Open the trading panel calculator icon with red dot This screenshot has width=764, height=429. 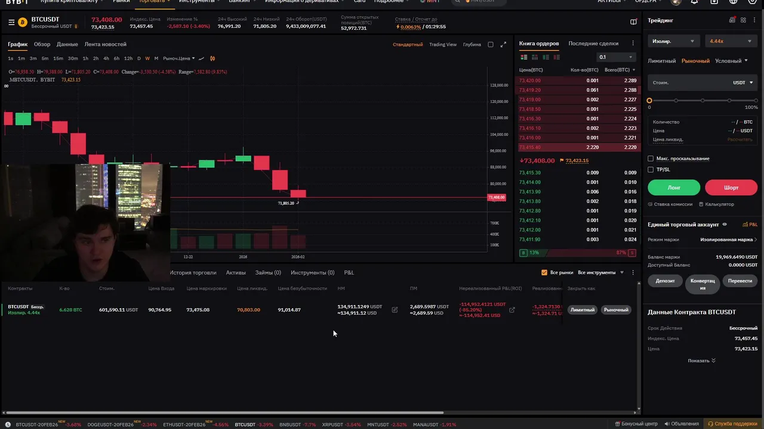pos(732,20)
